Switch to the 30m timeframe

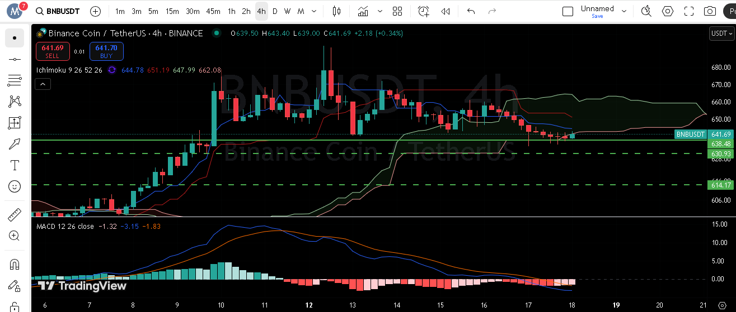(193, 11)
